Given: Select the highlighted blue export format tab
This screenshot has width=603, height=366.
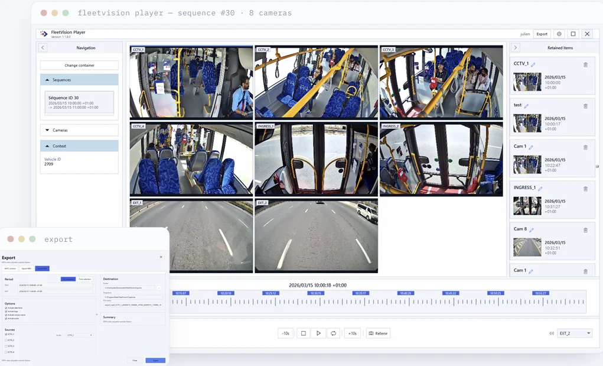Looking at the screenshot, I should click(x=43, y=268).
